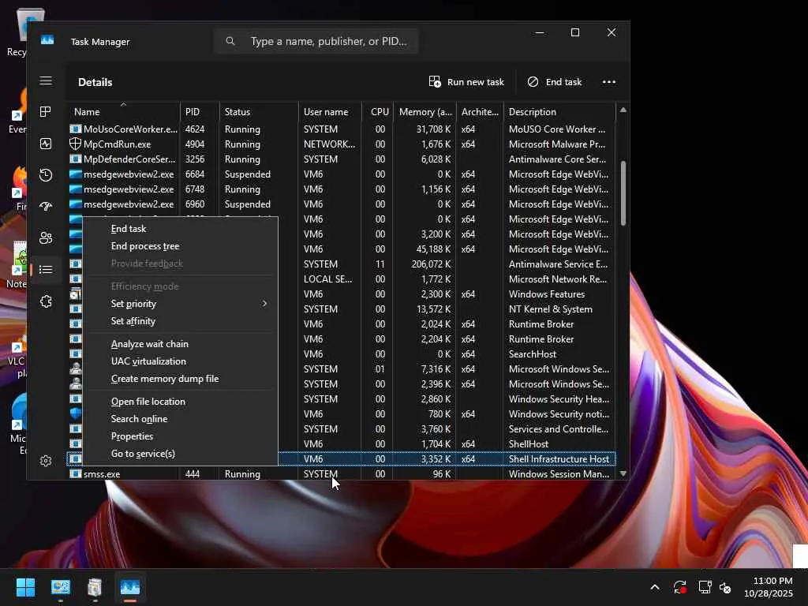Click the volume muted tray icon
This screenshot has width=808, height=606.
[726, 587]
